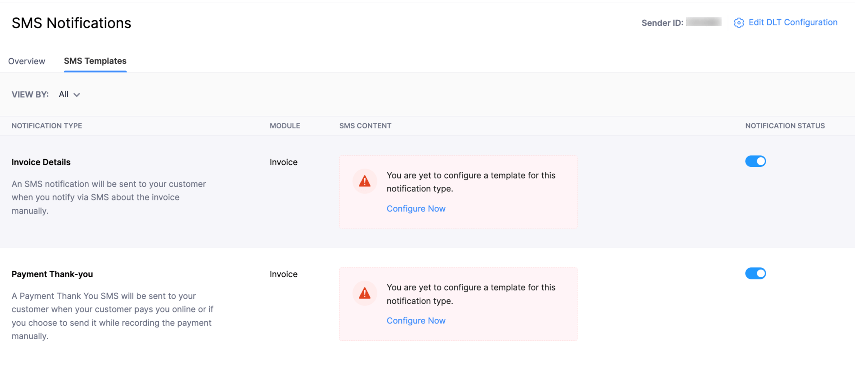Switch to the Overview tab
855x370 pixels.
[x=26, y=61]
